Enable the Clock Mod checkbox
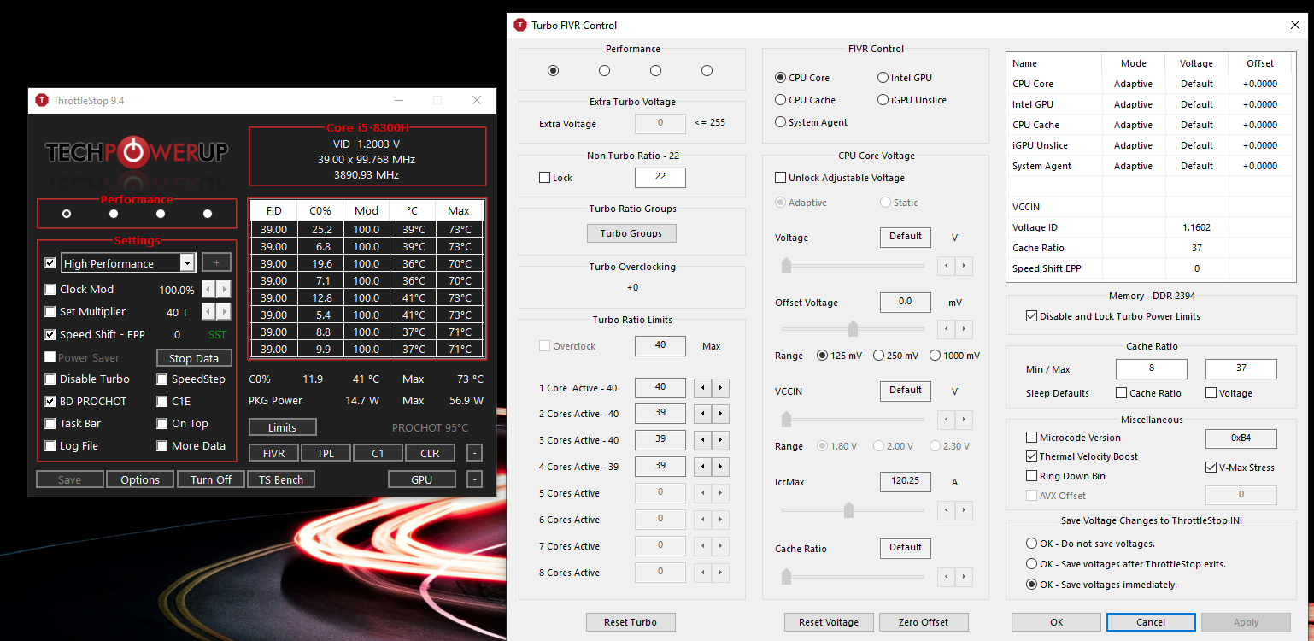This screenshot has height=641, width=1314. 50,290
